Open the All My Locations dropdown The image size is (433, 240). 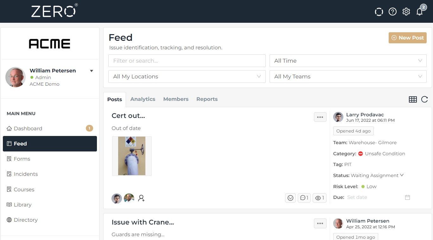(187, 77)
